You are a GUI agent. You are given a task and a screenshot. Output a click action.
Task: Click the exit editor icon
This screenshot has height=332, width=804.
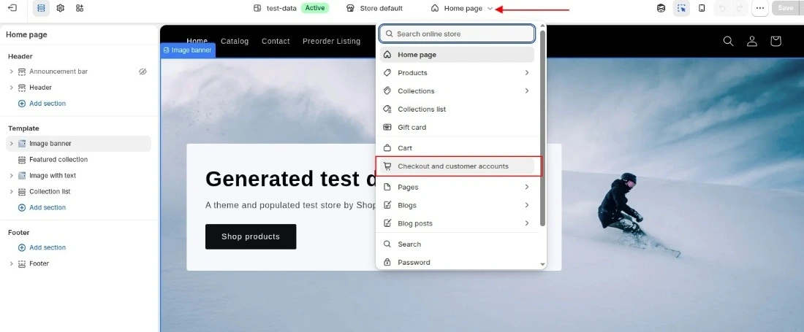12,8
